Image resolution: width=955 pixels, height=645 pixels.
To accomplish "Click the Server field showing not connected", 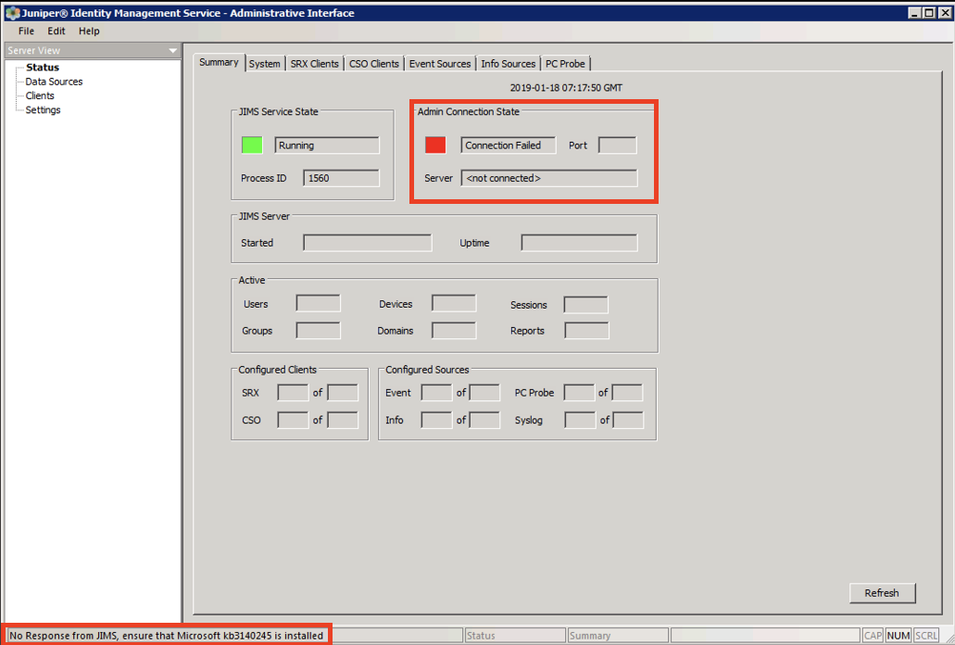I will (549, 178).
